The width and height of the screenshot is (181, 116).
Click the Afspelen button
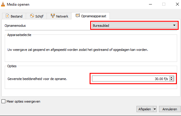point(145,109)
